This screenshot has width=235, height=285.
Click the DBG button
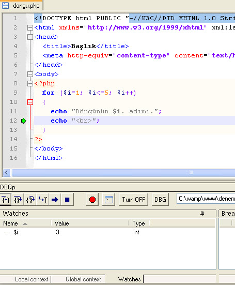pyautogui.click(x=160, y=200)
